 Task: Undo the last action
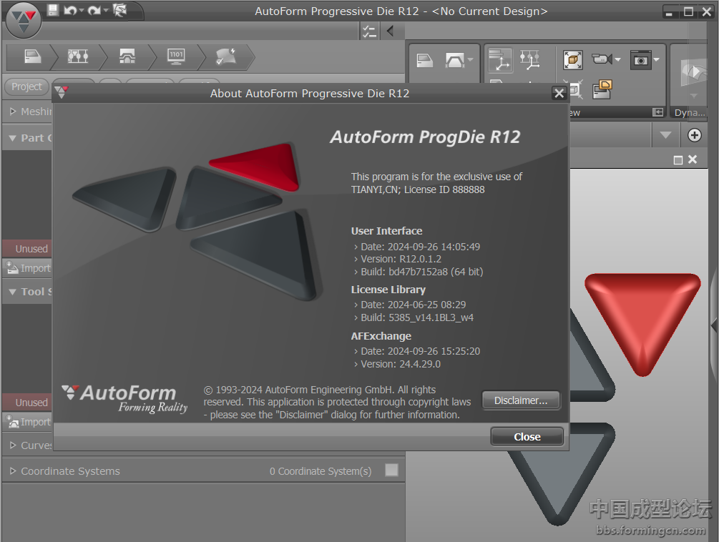coord(70,10)
